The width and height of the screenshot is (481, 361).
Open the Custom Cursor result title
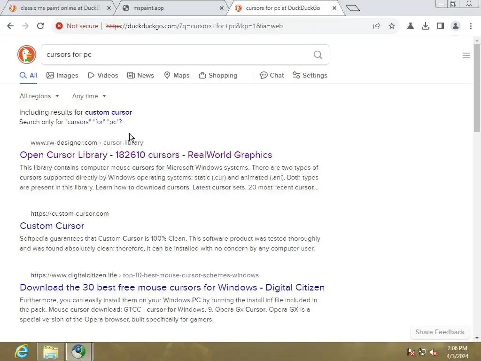52,226
